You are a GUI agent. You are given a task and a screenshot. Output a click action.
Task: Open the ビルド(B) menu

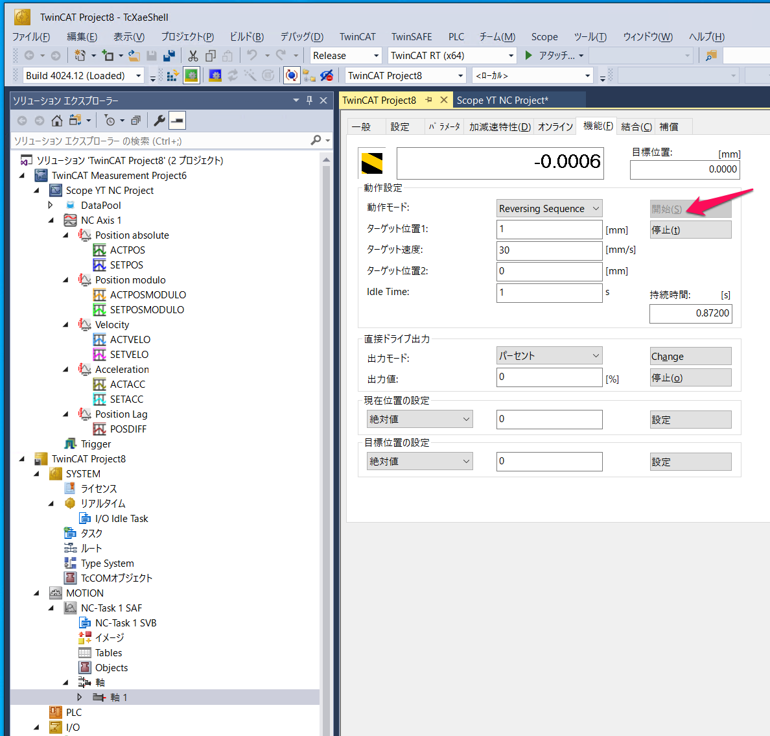point(247,37)
